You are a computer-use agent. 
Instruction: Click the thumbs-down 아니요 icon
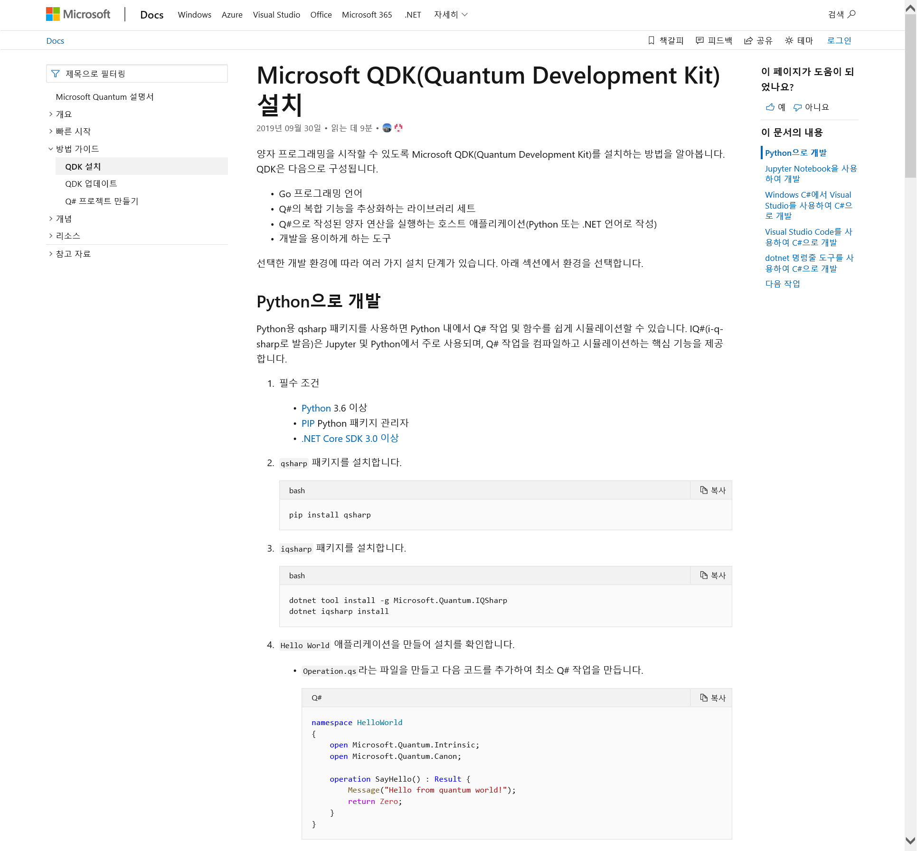pyautogui.click(x=798, y=107)
